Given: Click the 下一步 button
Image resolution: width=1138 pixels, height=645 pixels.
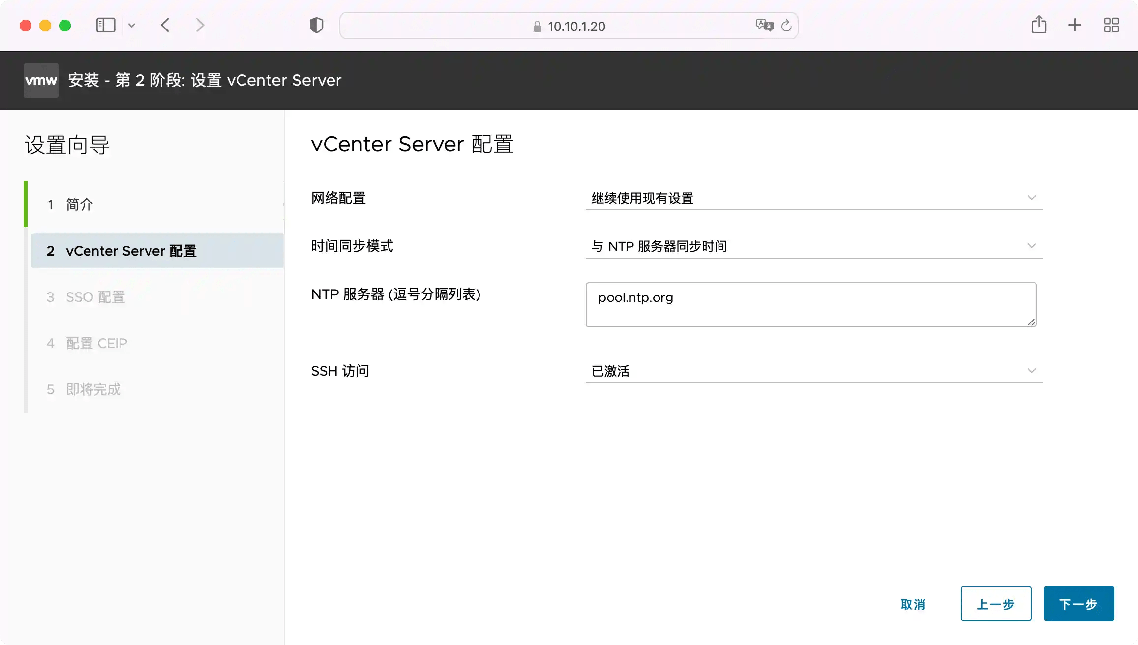Looking at the screenshot, I should [1078, 604].
